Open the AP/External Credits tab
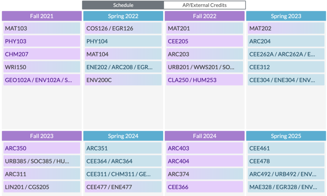 tap(204, 5)
